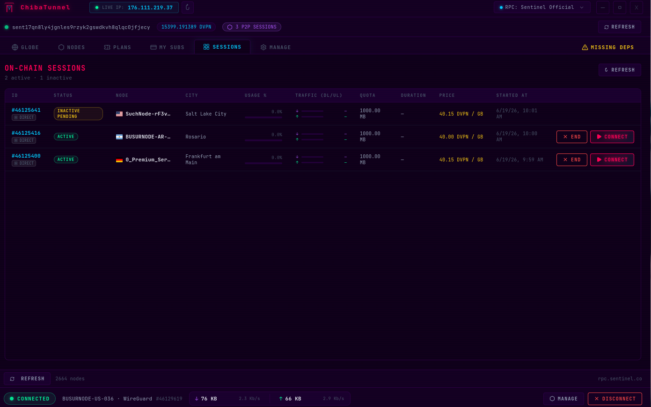Screen dimensions: 651x407
Task: Click the 66 KB upload counter
Action: coord(290,399)
